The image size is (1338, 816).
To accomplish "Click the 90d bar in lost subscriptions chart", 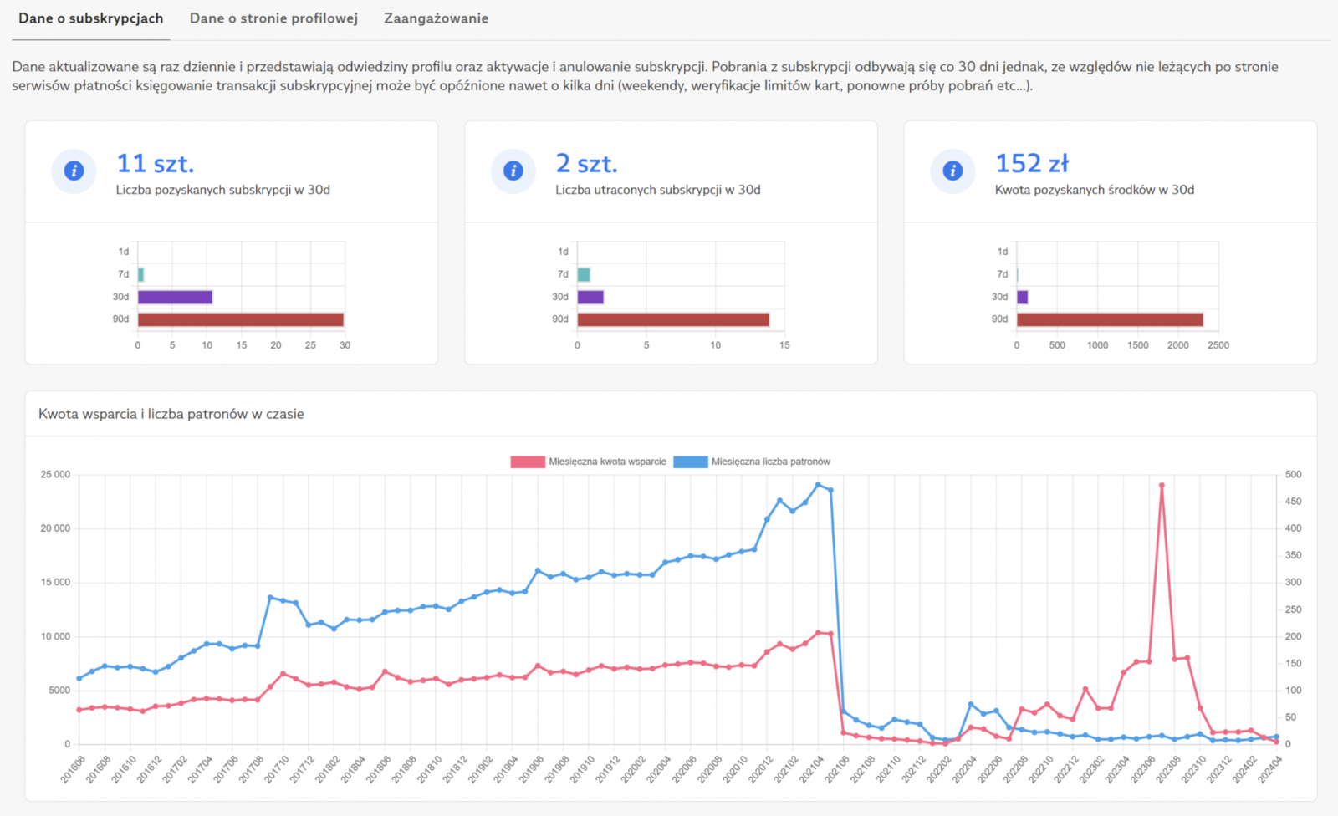I will 673,319.
